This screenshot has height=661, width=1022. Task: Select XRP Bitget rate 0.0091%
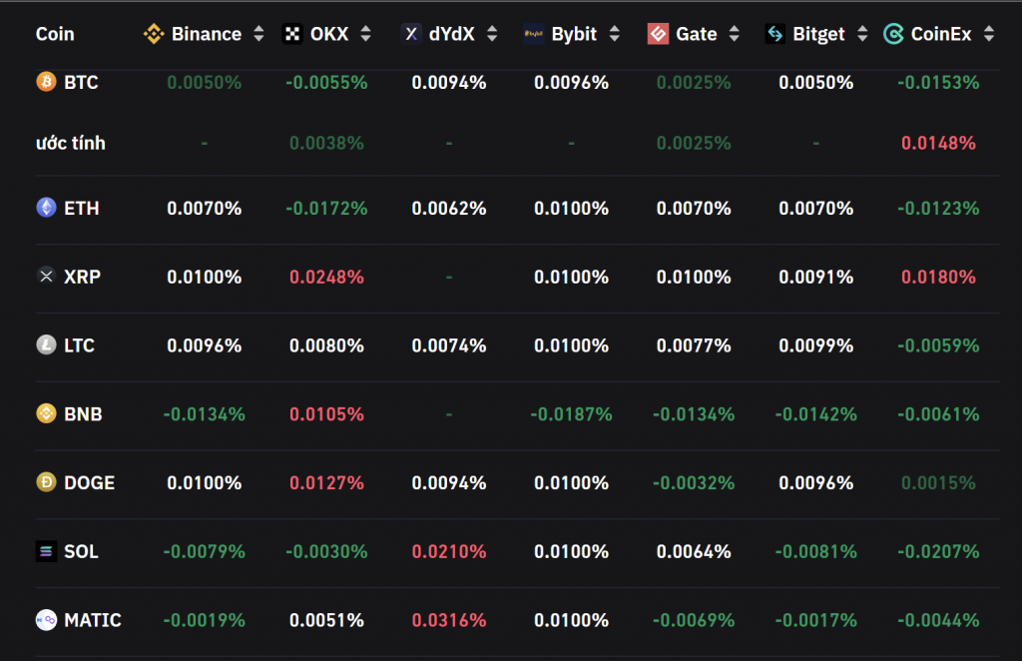click(816, 277)
